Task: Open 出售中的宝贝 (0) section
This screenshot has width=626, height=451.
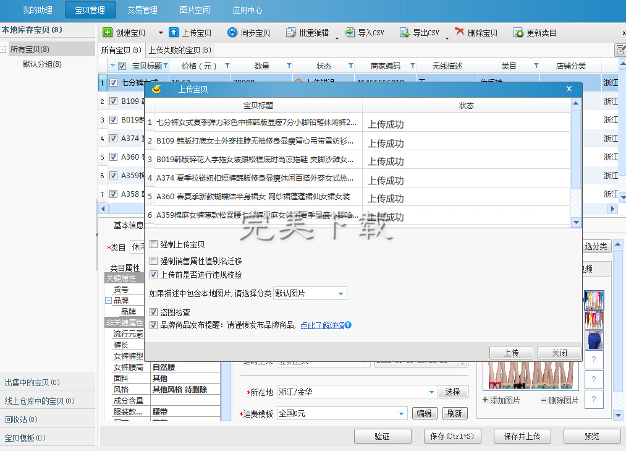Action: point(48,382)
